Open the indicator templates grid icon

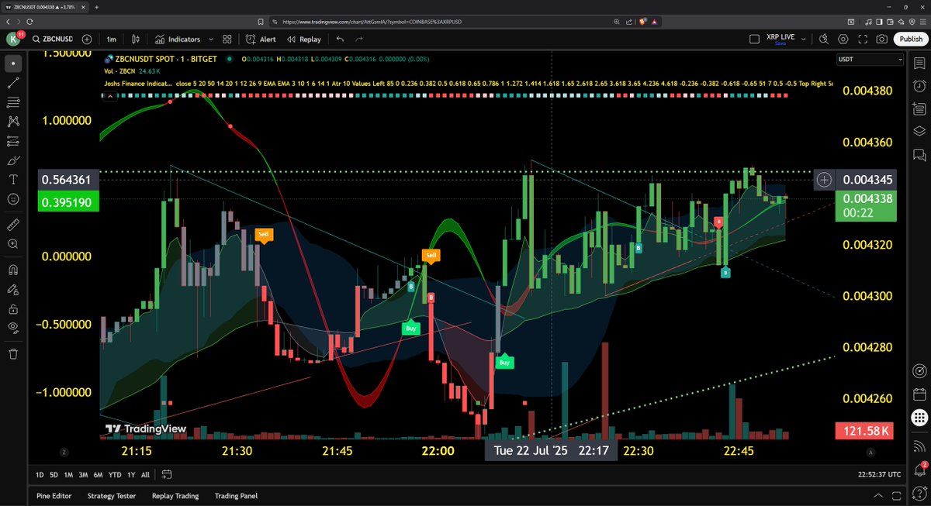pos(227,39)
